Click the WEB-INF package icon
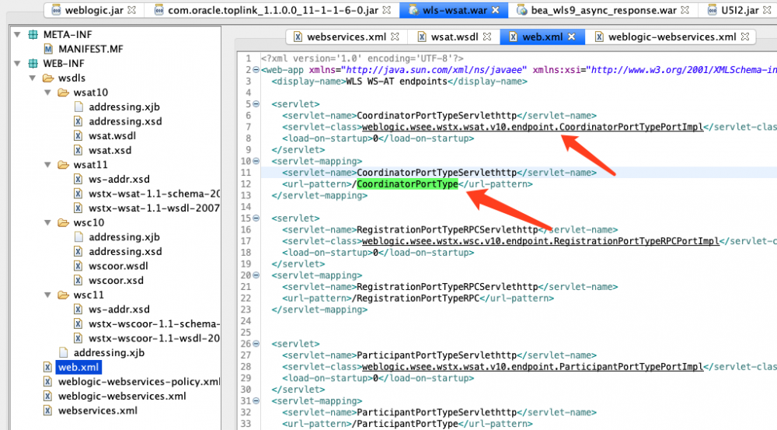This screenshot has width=777, height=430. click(x=33, y=64)
